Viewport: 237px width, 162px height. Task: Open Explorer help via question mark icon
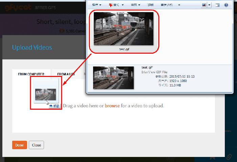click(x=226, y=5)
